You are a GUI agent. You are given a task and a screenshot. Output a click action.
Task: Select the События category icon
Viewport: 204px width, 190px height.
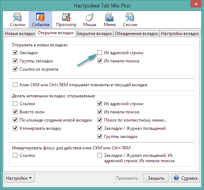[41, 20]
